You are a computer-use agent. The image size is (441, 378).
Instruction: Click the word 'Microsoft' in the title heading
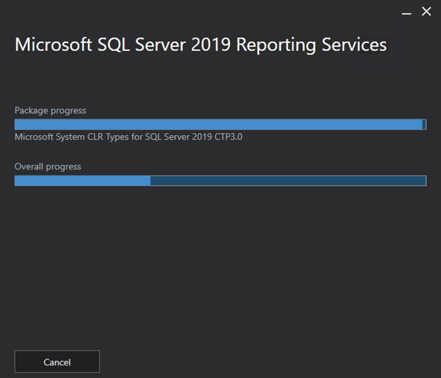point(48,44)
